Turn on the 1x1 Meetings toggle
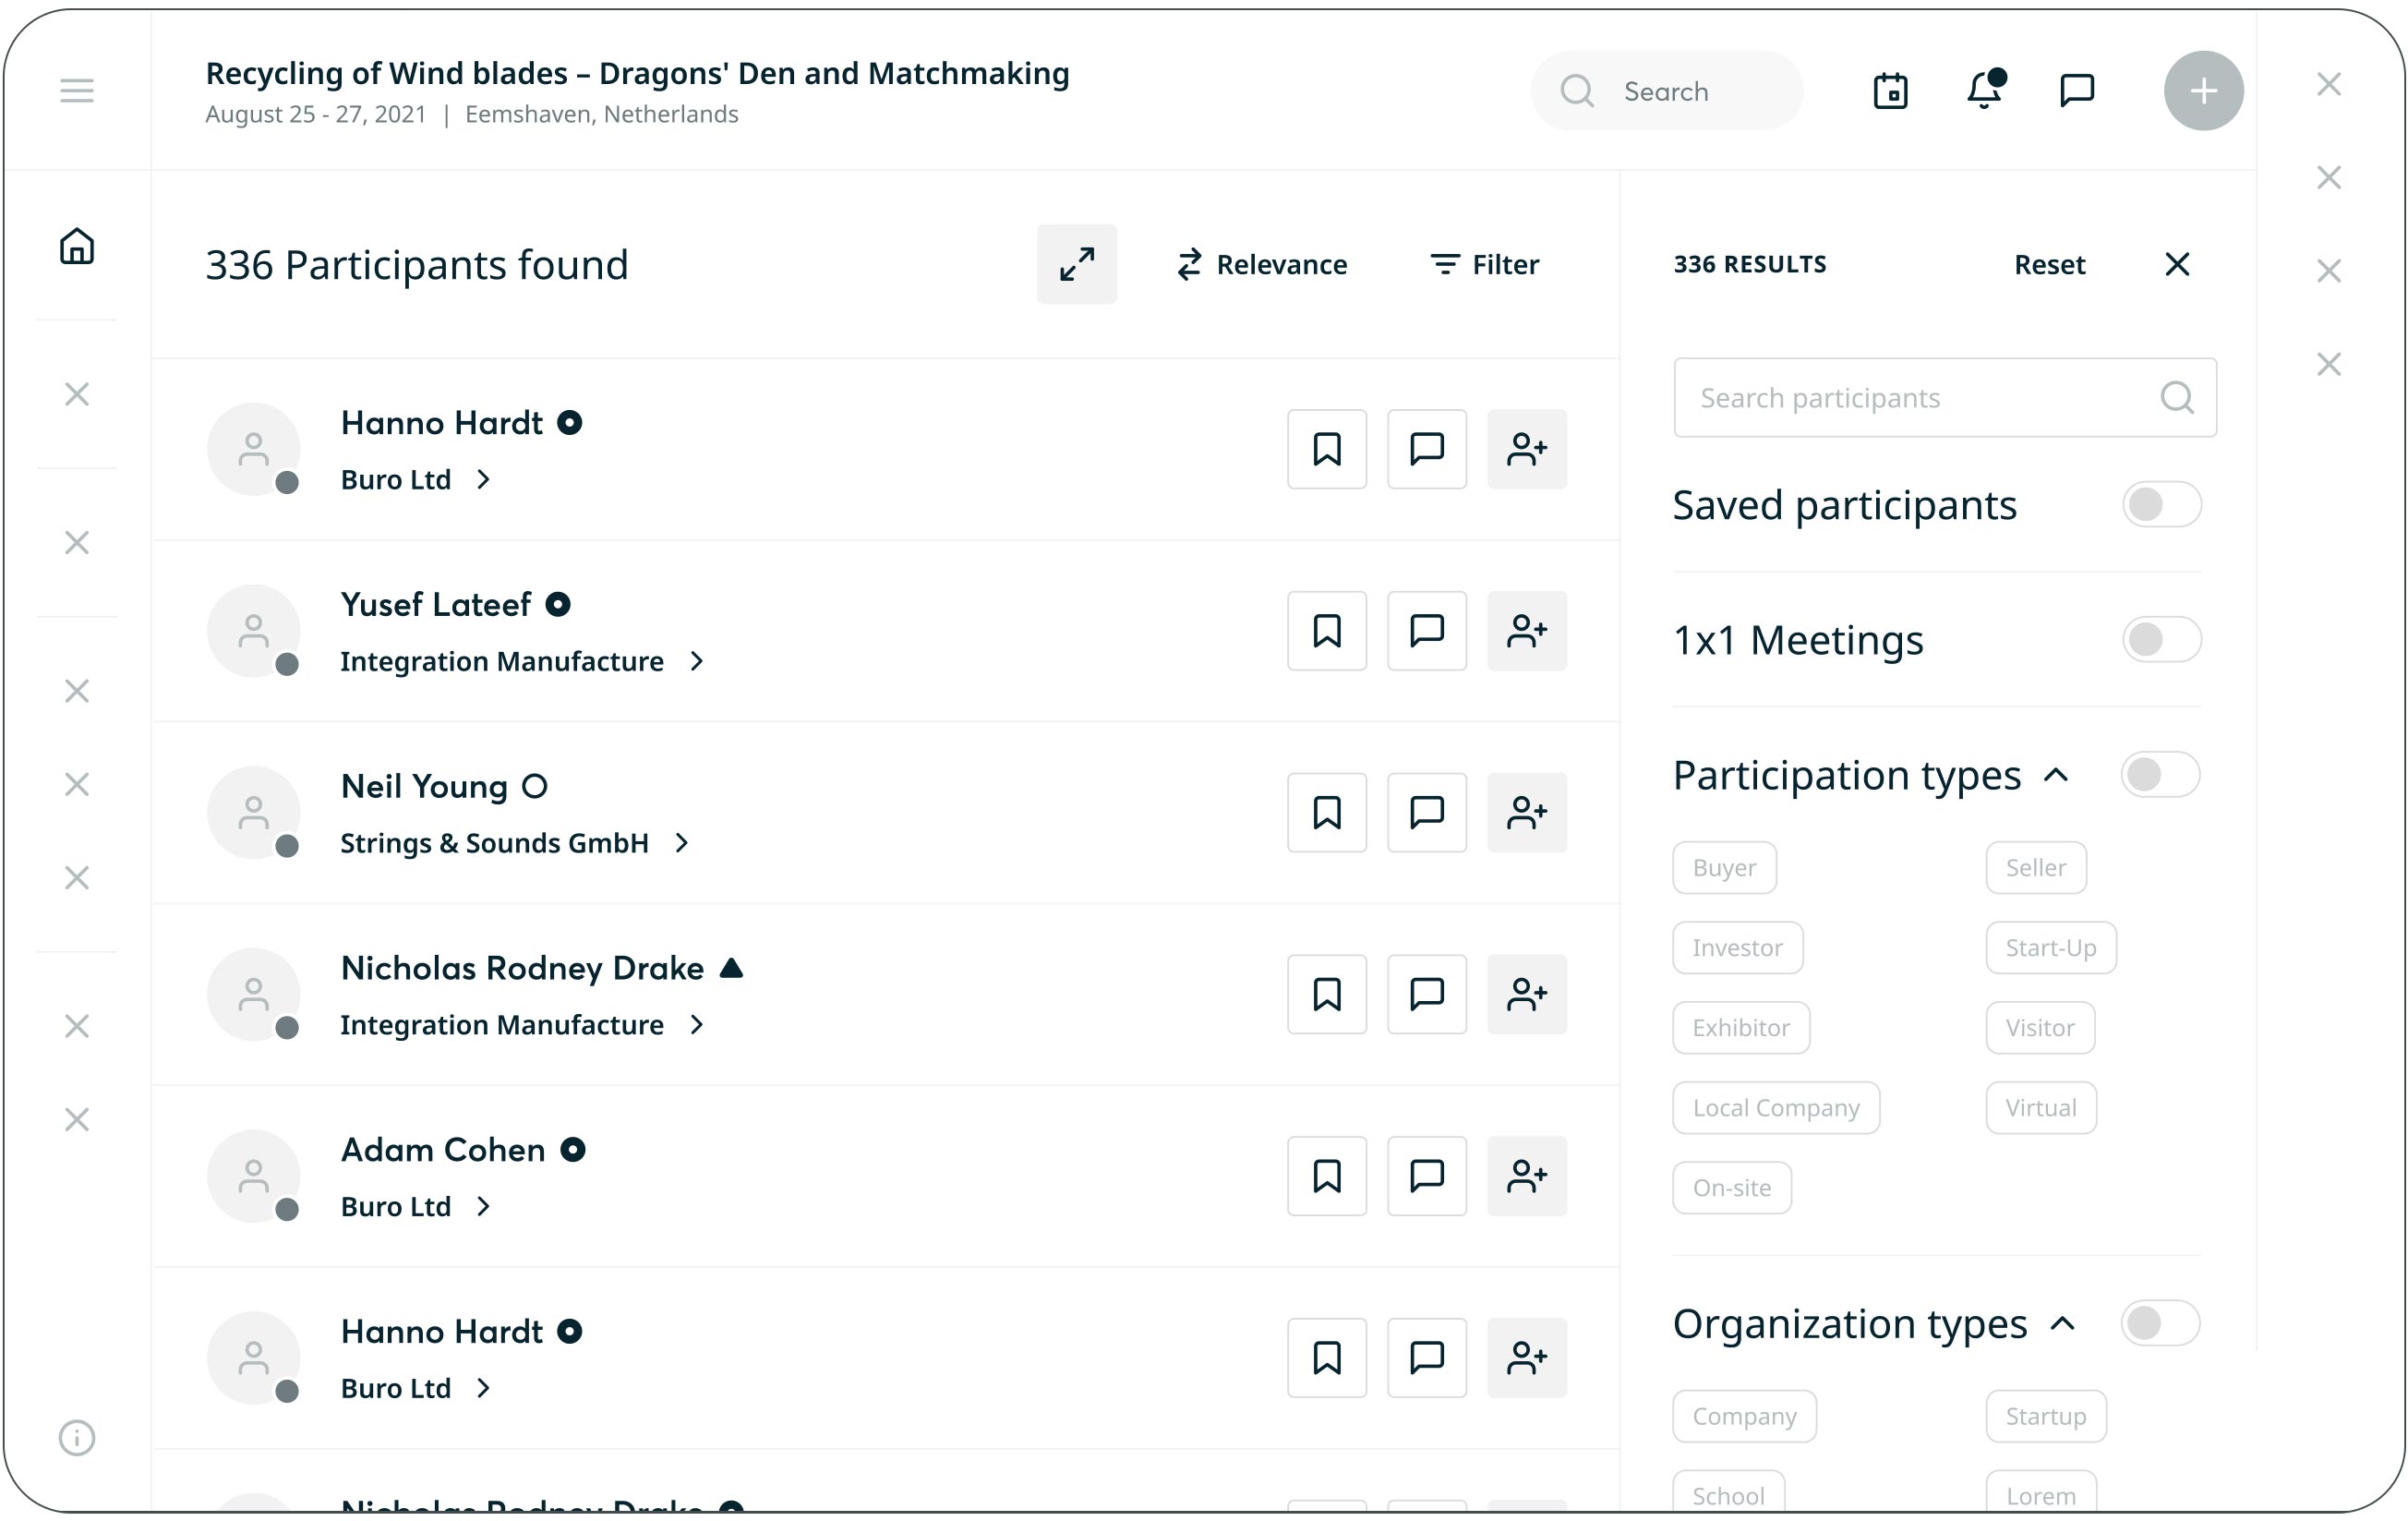Viewport: 2408px width, 1521px height. (x=2160, y=640)
